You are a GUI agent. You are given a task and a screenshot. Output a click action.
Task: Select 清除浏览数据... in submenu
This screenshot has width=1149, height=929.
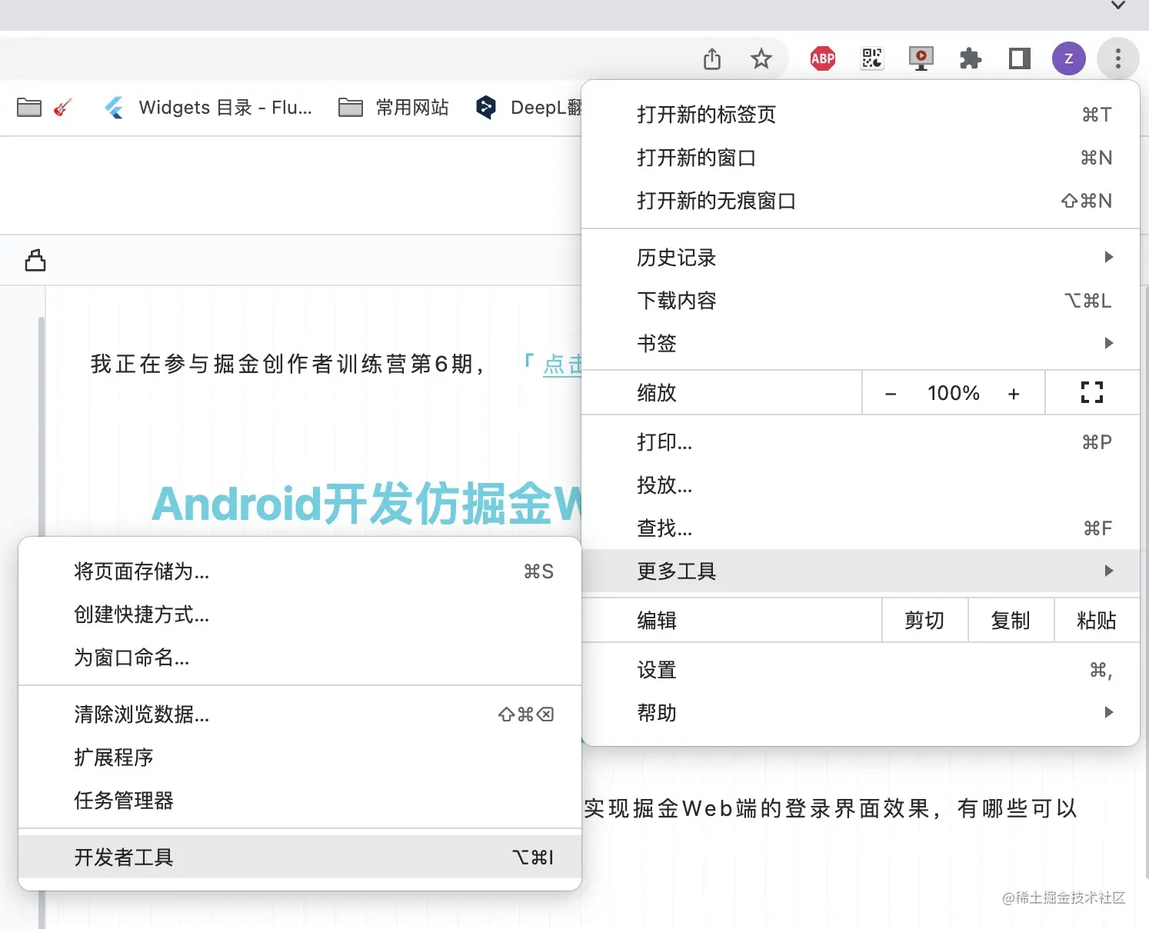click(x=300, y=714)
